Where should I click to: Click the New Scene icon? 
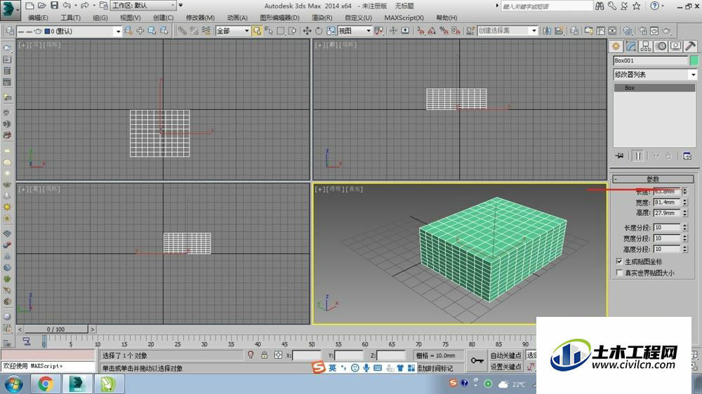[x=29, y=6]
